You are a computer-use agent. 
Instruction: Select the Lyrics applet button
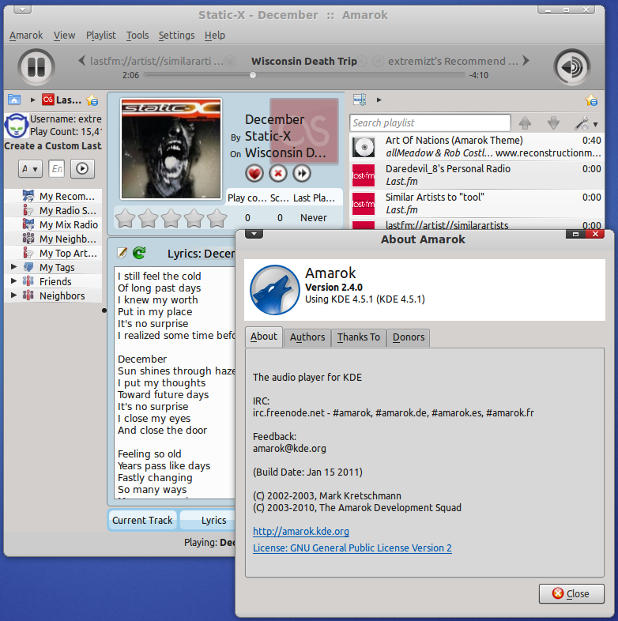click(x=208, y=520)
